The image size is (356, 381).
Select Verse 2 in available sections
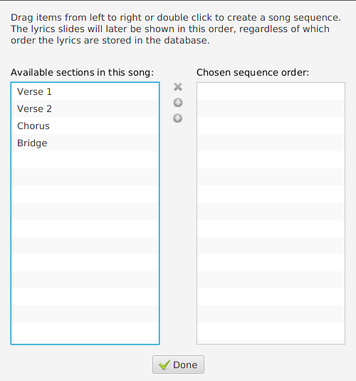coord(85,108)
